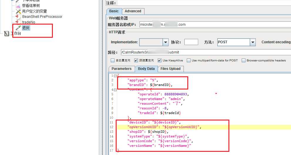Open the Implementation dropdown

point(166,42)
